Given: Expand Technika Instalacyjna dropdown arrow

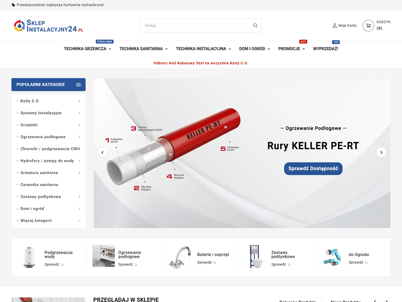Looking at the screenshot, I should [x=230, y=49].
